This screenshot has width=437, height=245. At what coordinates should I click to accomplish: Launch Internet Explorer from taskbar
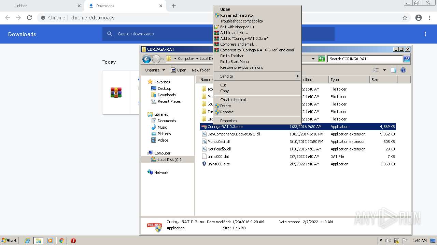click(x=27, y=241)
